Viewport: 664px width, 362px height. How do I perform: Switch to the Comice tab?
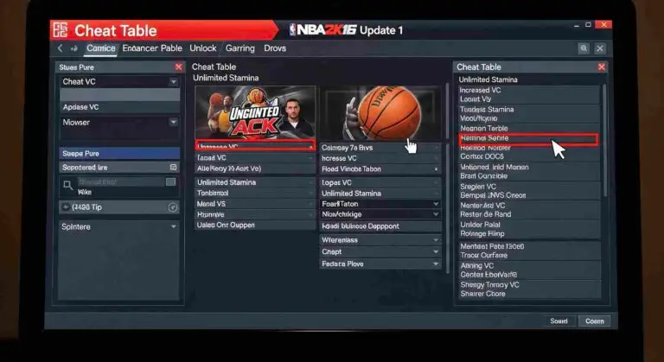(x=101, y=48)
